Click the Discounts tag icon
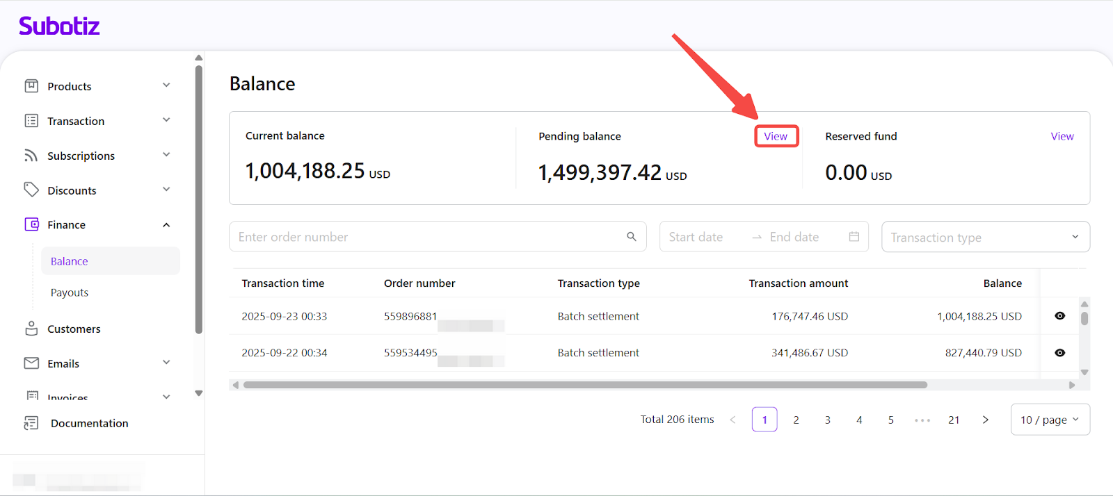 [x=31, y=190]
